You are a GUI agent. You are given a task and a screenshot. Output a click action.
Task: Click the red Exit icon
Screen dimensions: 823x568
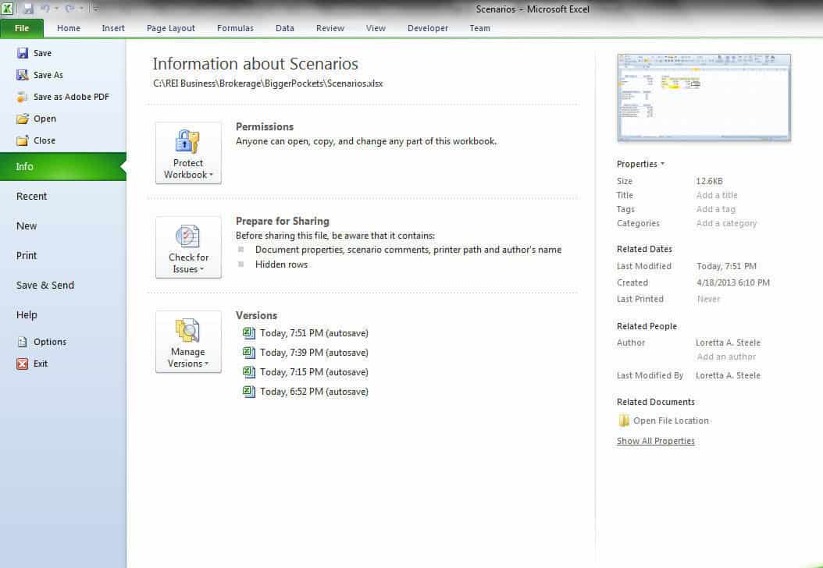coord(23,364)
